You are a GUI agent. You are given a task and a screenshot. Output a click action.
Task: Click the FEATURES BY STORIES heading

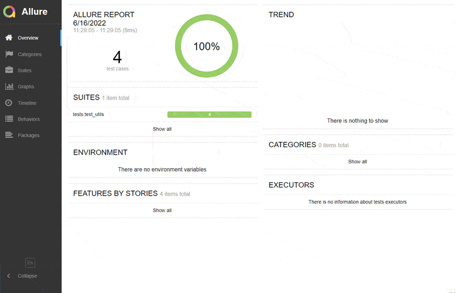point(115,193)
